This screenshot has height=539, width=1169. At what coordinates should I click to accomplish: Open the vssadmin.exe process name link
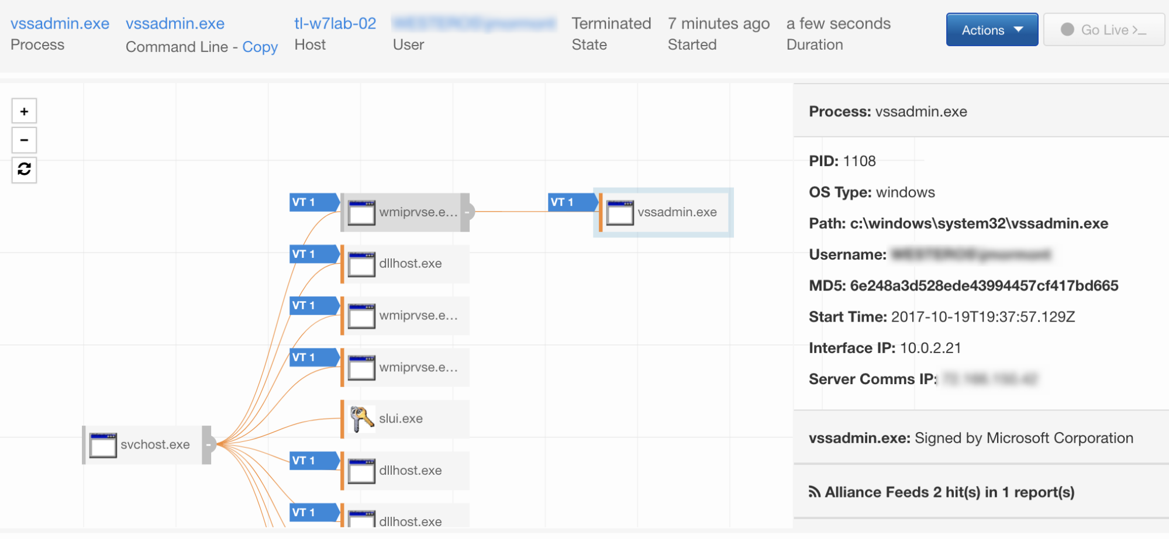60,23
